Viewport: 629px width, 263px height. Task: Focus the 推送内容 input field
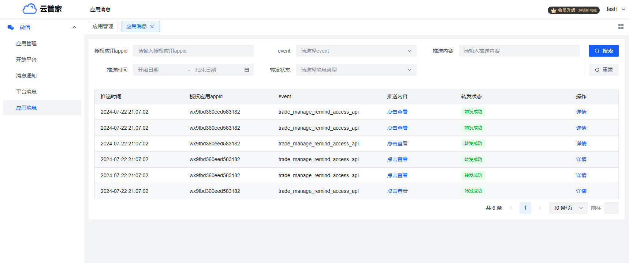519,51
